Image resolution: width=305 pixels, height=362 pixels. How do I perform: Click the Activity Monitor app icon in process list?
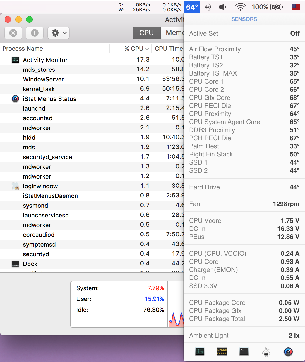15,60
